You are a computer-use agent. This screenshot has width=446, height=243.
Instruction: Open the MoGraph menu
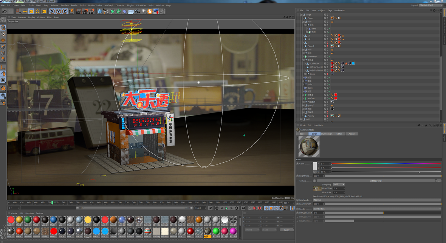pyautogui.click(x=109, y=5)
